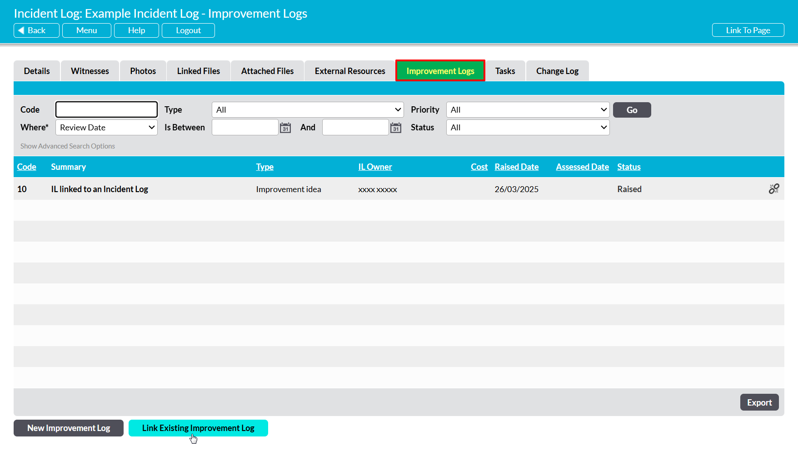The height and width of the screenshot is (451, 798).
Task: Go back using the Back button
Action: (36, 30)
